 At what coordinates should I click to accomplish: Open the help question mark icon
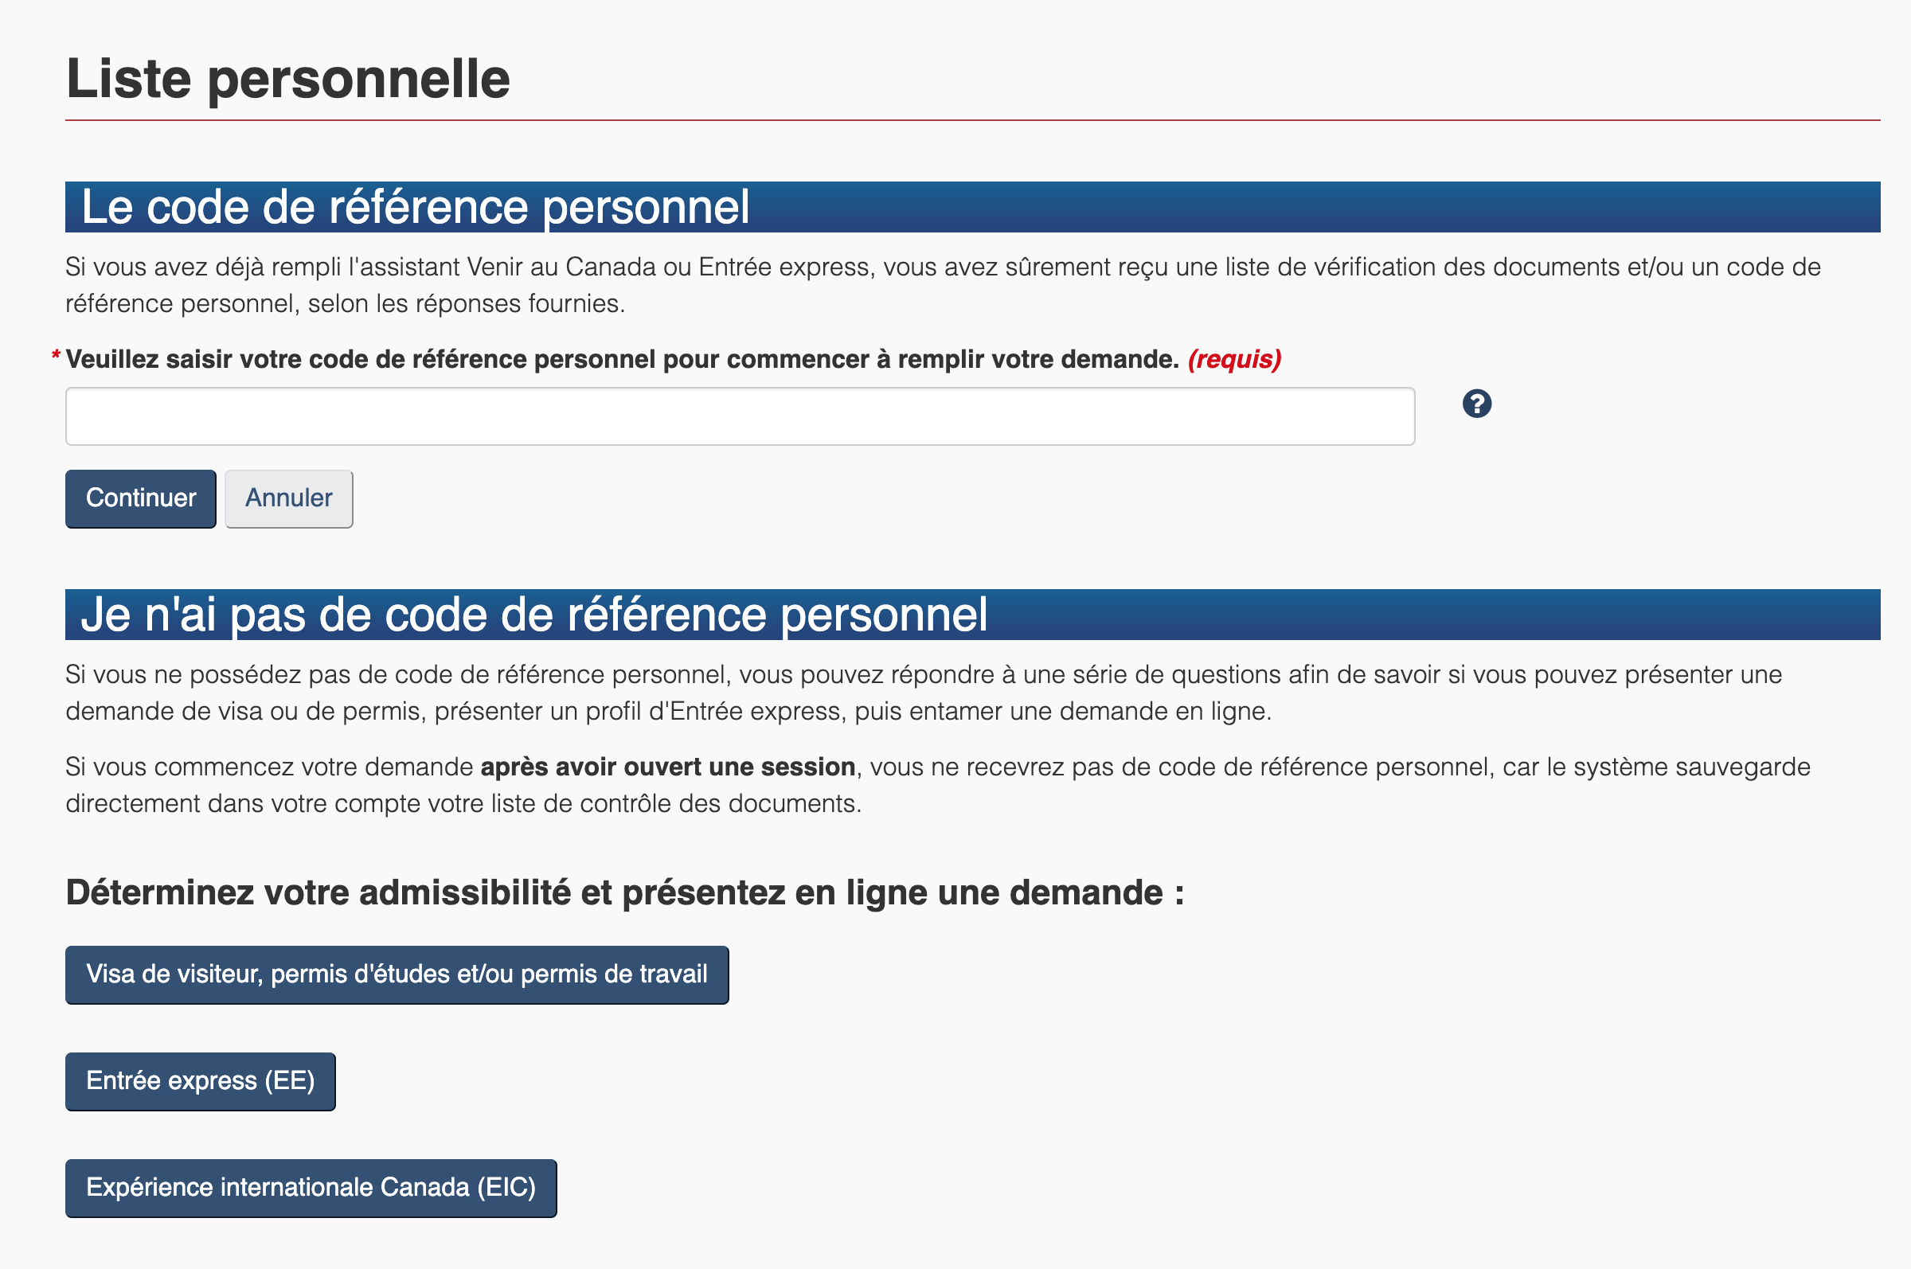pos(1476,403)
